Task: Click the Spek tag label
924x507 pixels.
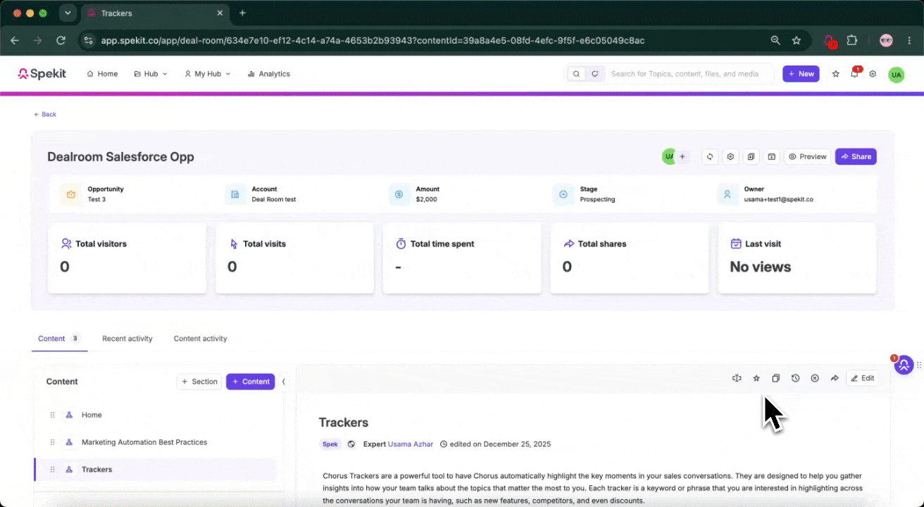Action: [x=330, y=444]
